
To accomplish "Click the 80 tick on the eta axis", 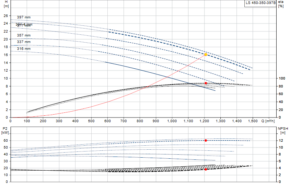I will (x=281, y=86).
